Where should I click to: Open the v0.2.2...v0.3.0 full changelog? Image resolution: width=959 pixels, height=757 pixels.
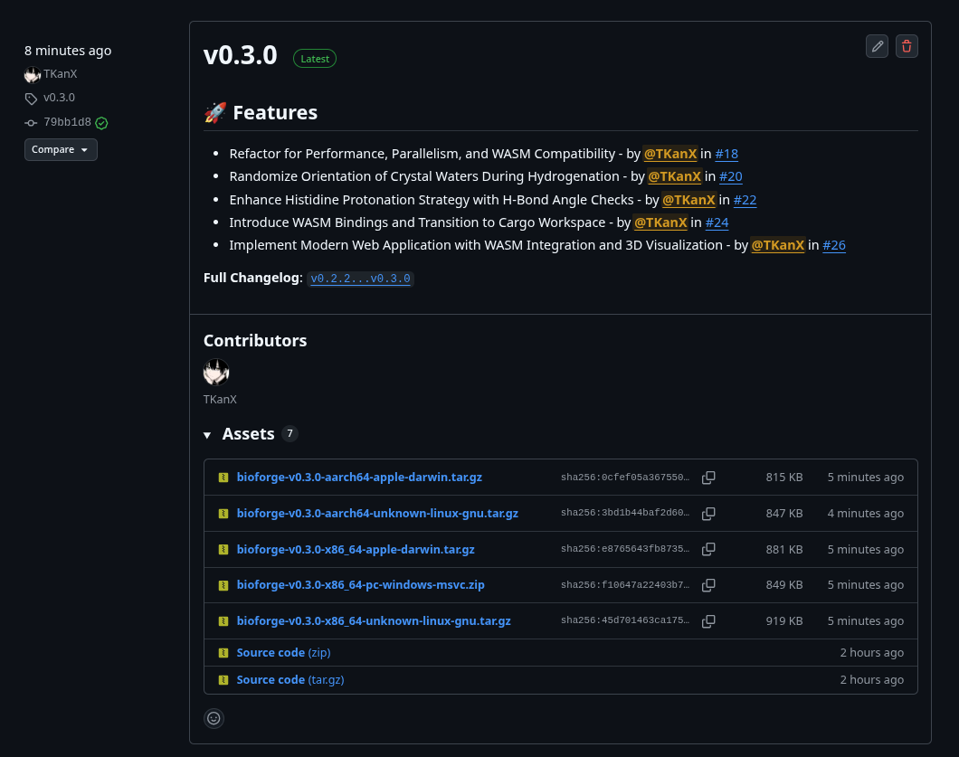pyautogui.click(x=360, y=279)
